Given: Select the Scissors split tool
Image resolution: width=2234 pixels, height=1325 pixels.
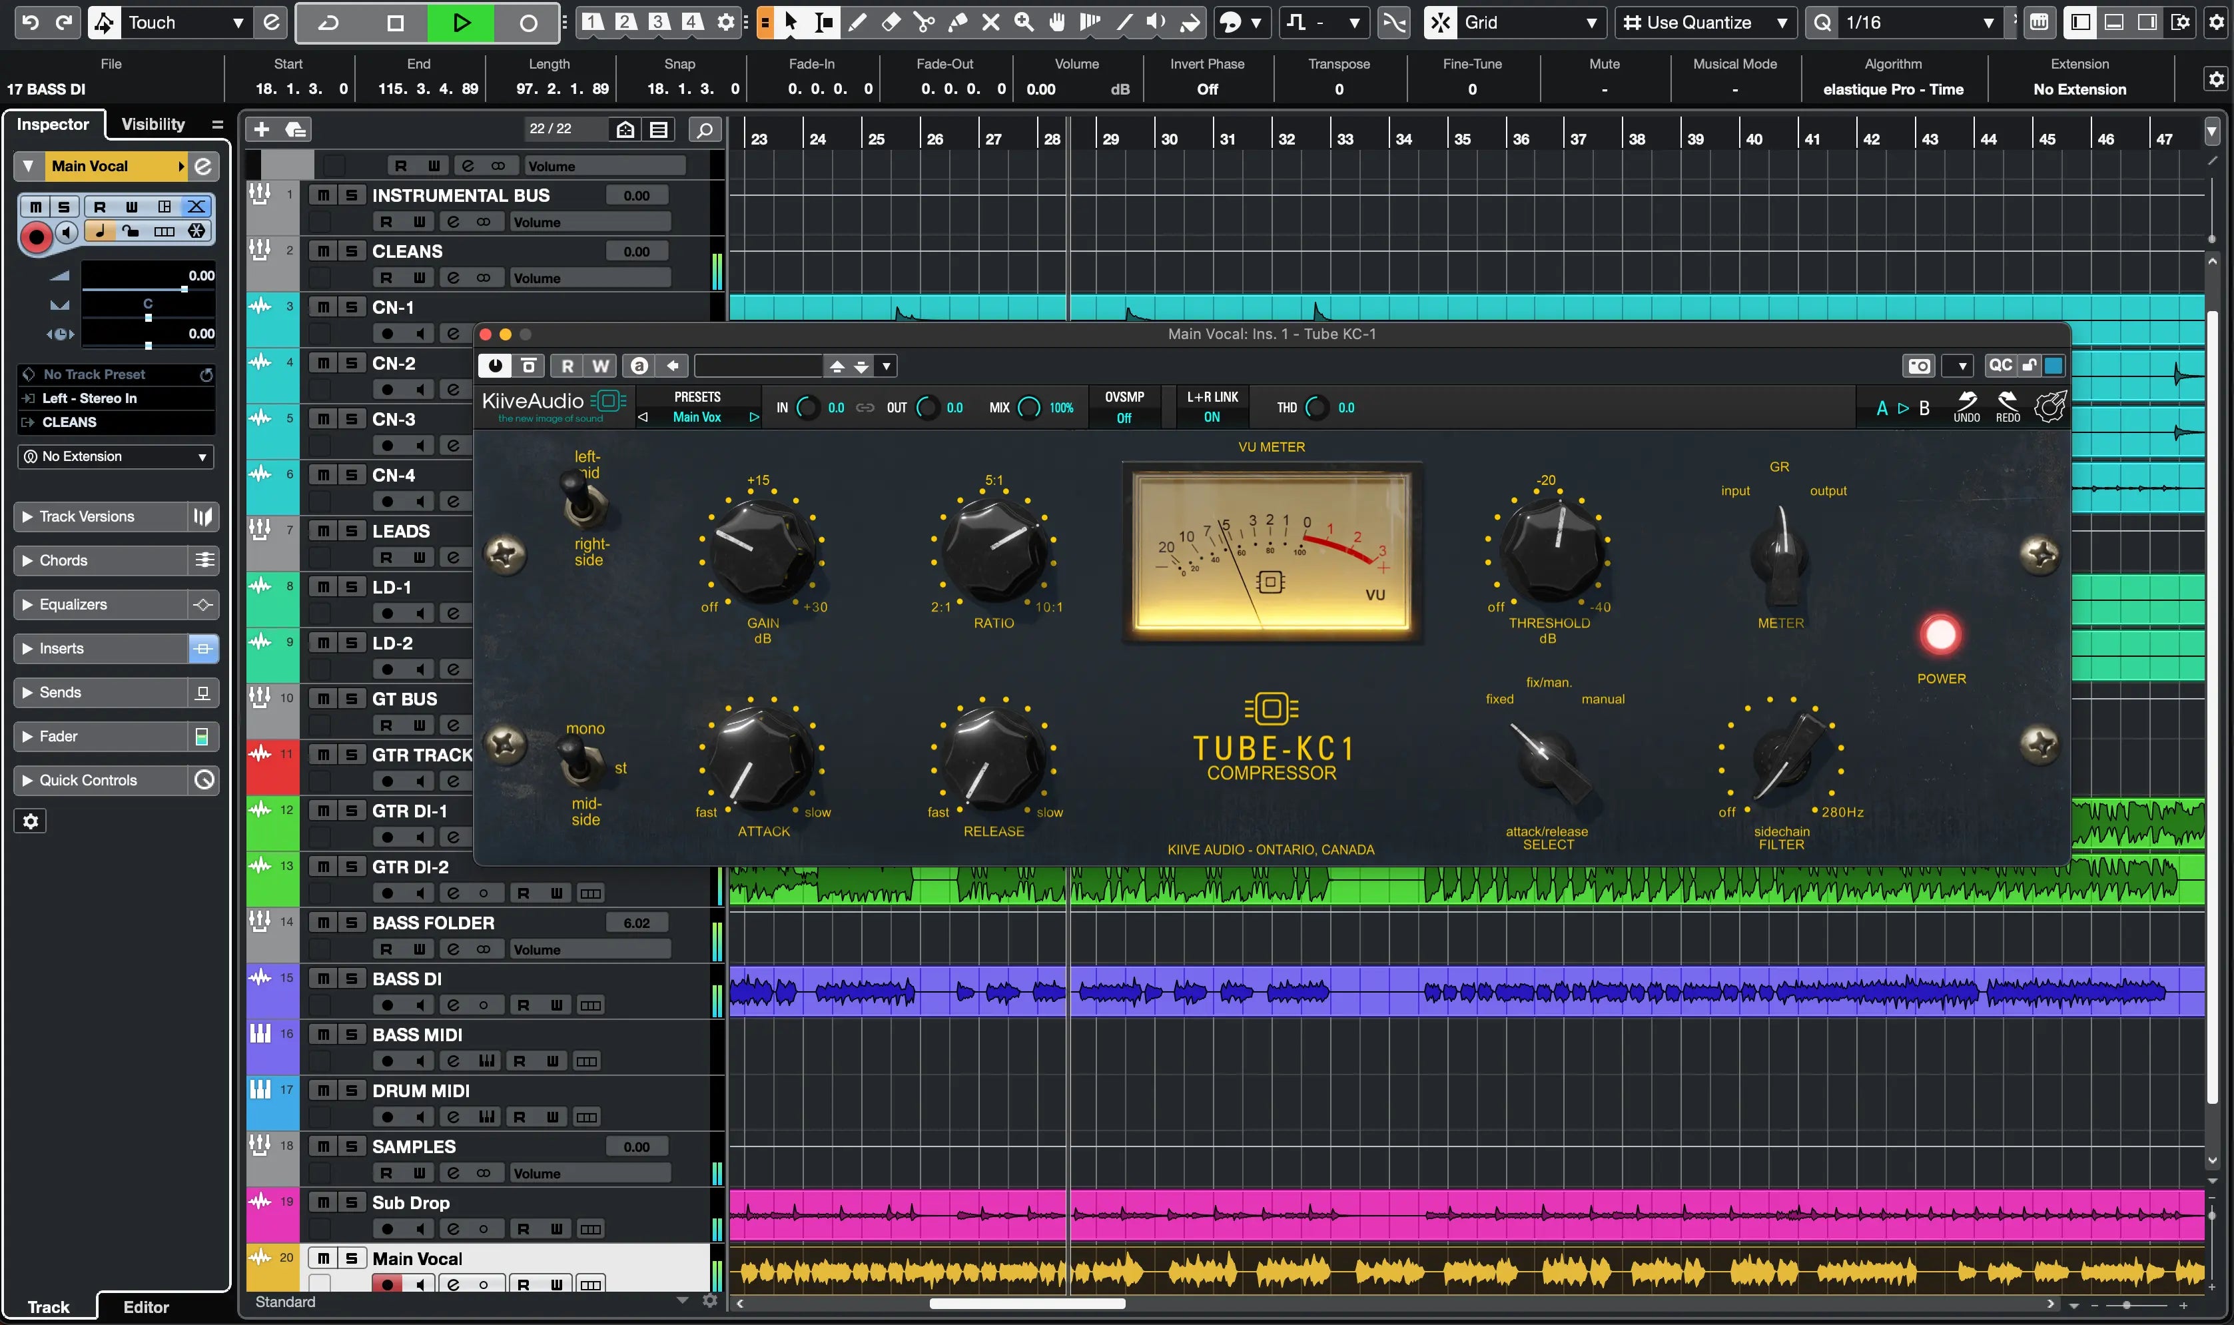Looking at the screenshot, I should [x=924, y=23].
